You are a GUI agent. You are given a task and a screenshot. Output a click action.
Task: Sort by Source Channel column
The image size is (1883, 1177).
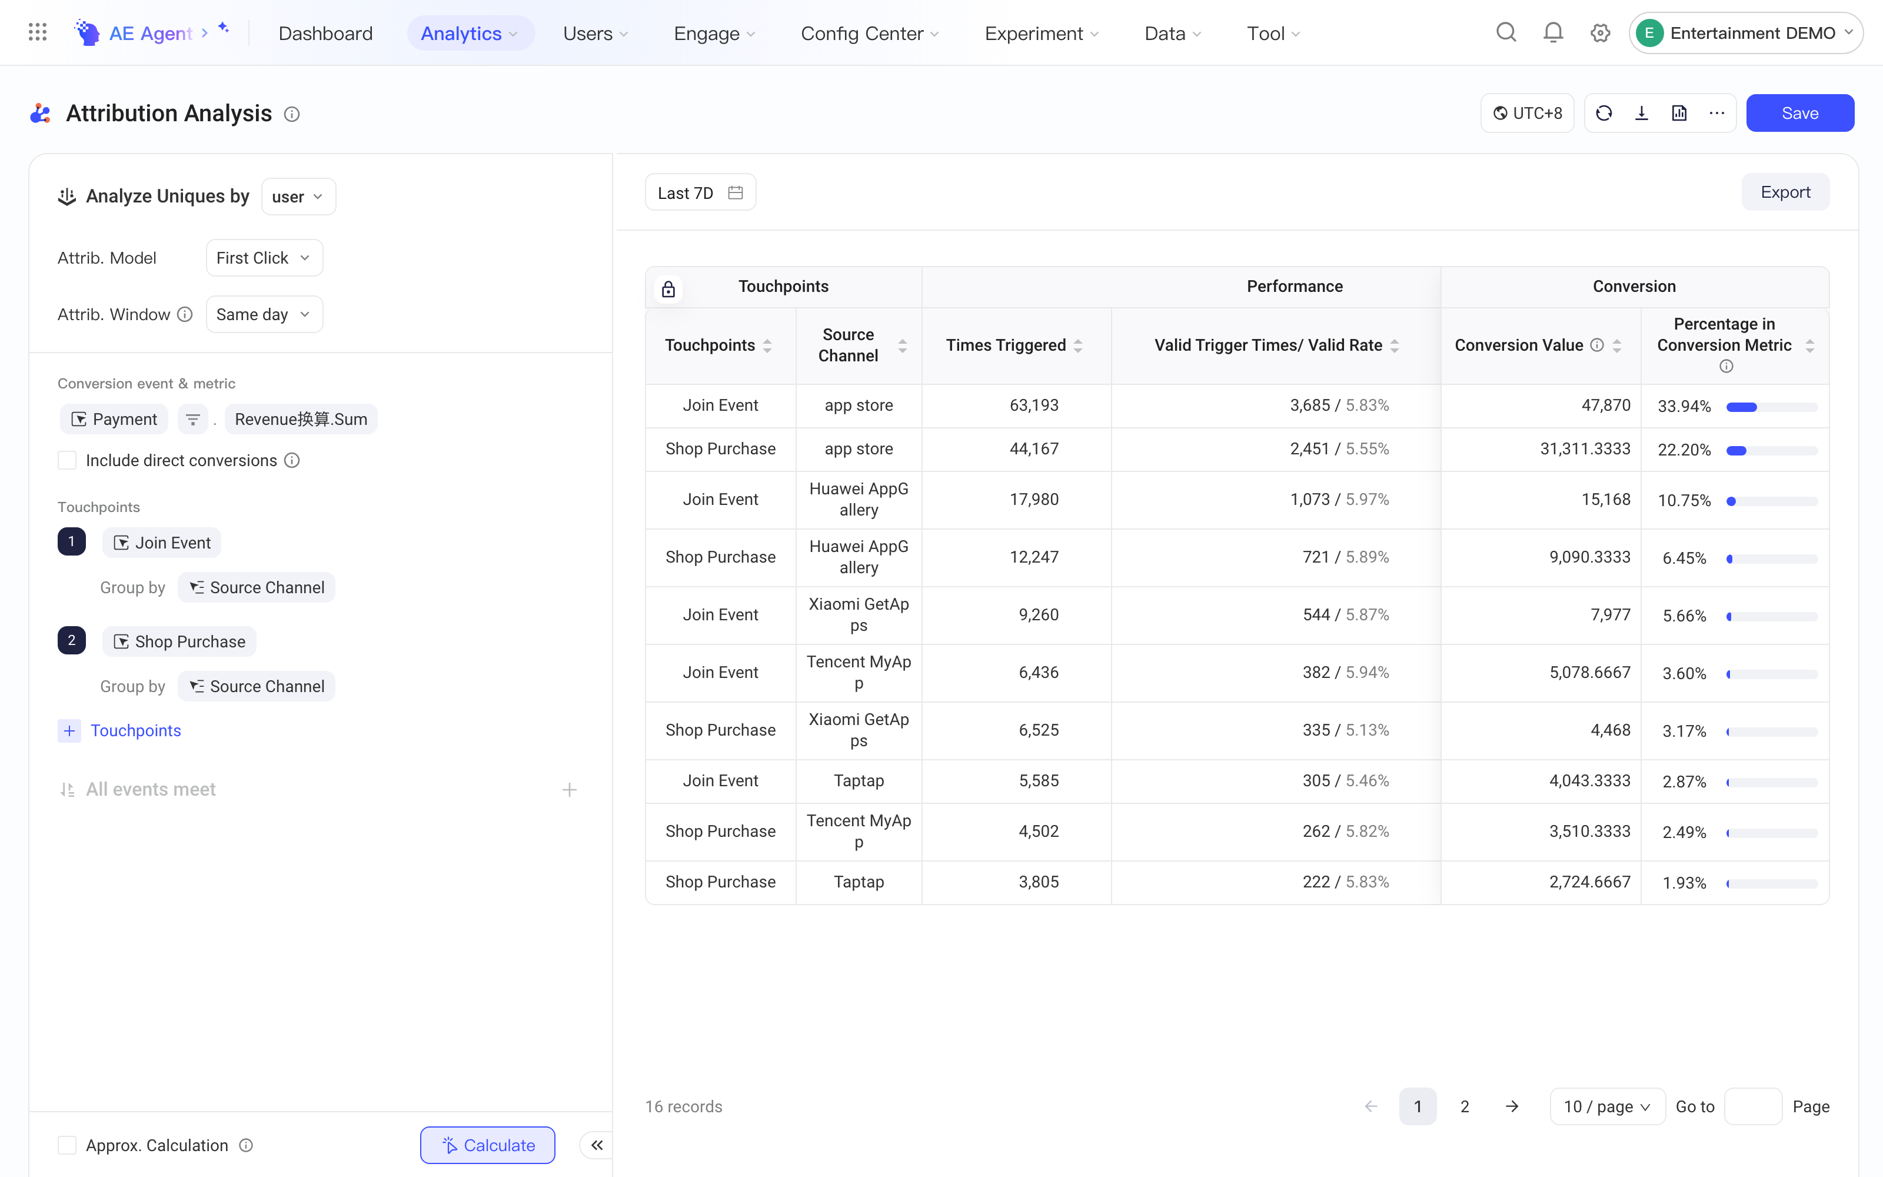pos(902,345)
